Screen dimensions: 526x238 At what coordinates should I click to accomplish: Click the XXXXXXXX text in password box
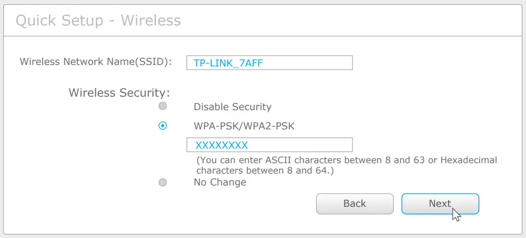[x=222, y=145]
